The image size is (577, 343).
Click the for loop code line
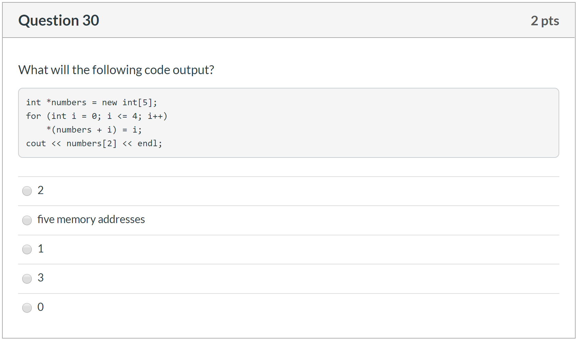click(x=97, y=116)
